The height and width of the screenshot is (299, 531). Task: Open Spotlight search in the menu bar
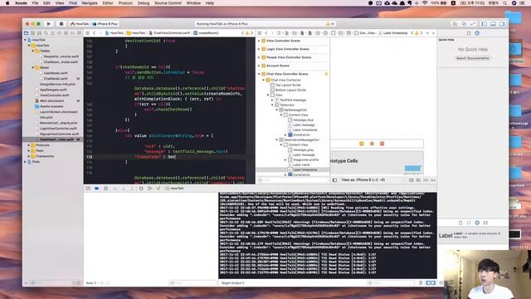[504, 3]
